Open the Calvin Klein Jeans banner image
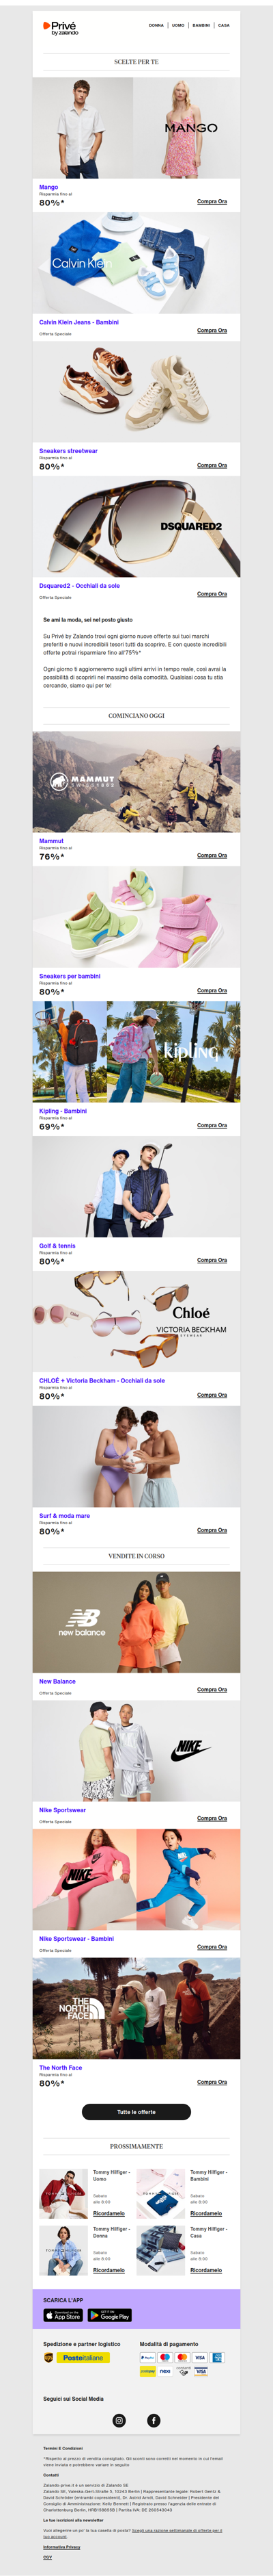The width and height of the screenshot is (273, 2576). tap(136, 263)
